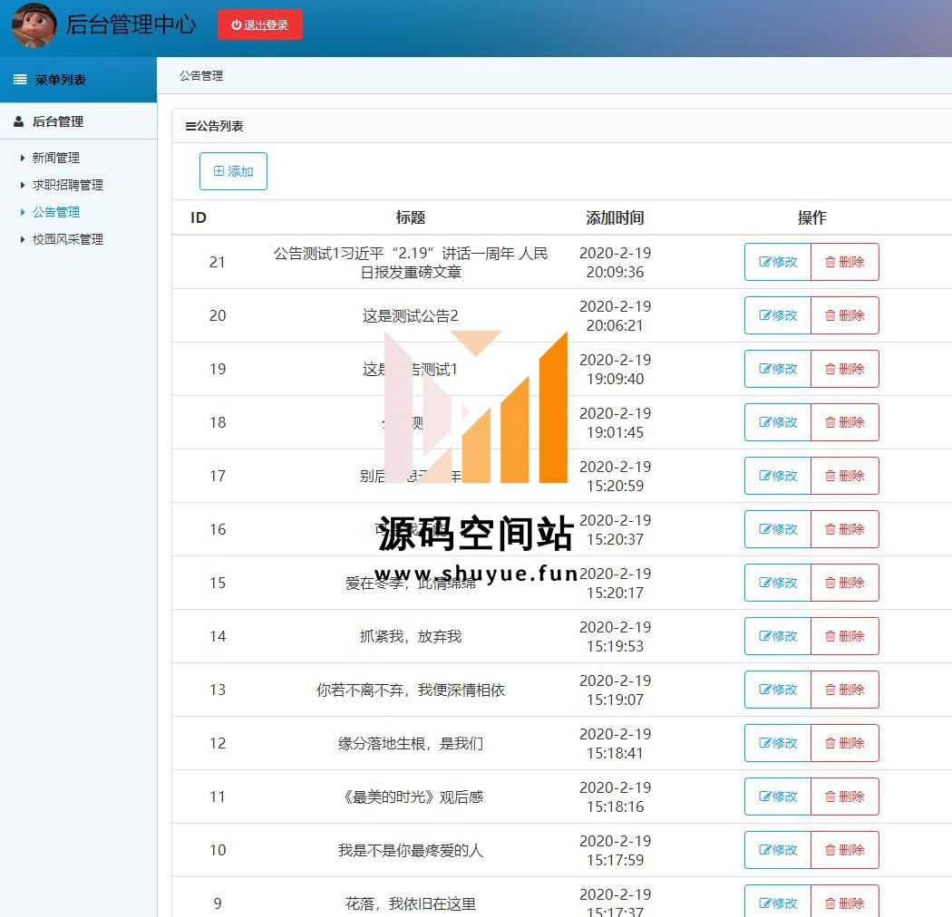The width and height of the screenshot is (952, 917).
Task: Click the 修改 button for ID 11
Action: (778, 796)
